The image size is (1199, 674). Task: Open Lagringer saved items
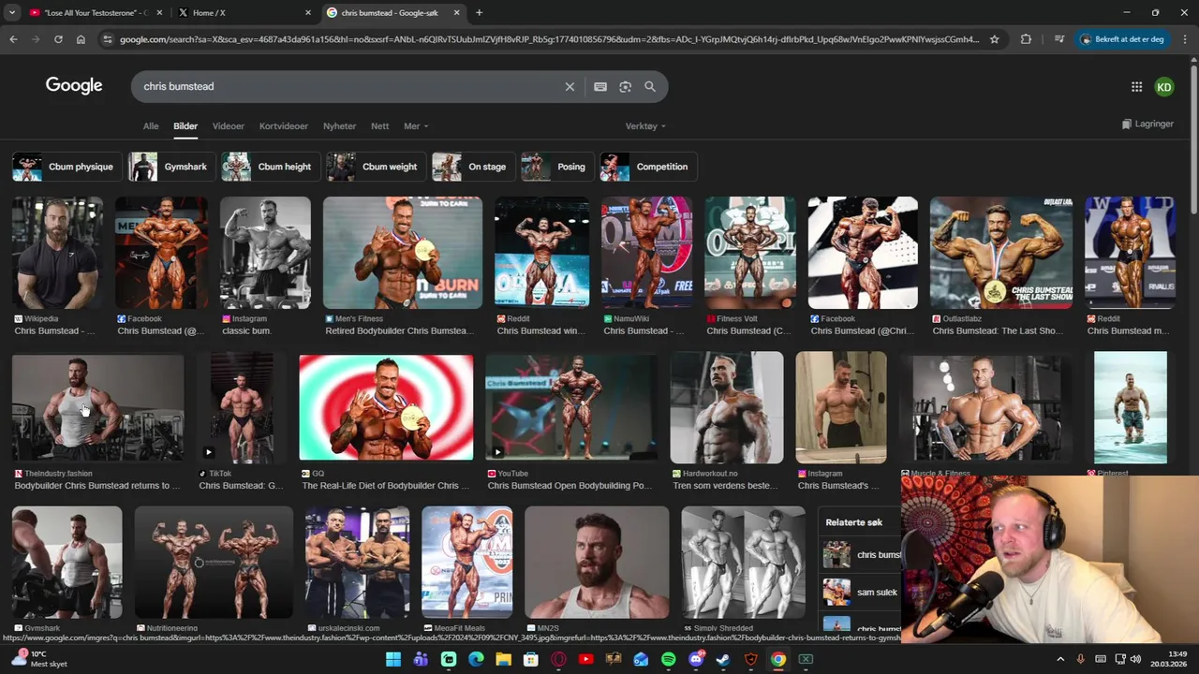point(1147,124)
